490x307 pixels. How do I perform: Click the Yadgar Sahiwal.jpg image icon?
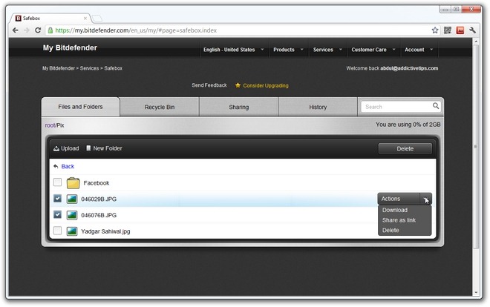click(x=72, y=231)
